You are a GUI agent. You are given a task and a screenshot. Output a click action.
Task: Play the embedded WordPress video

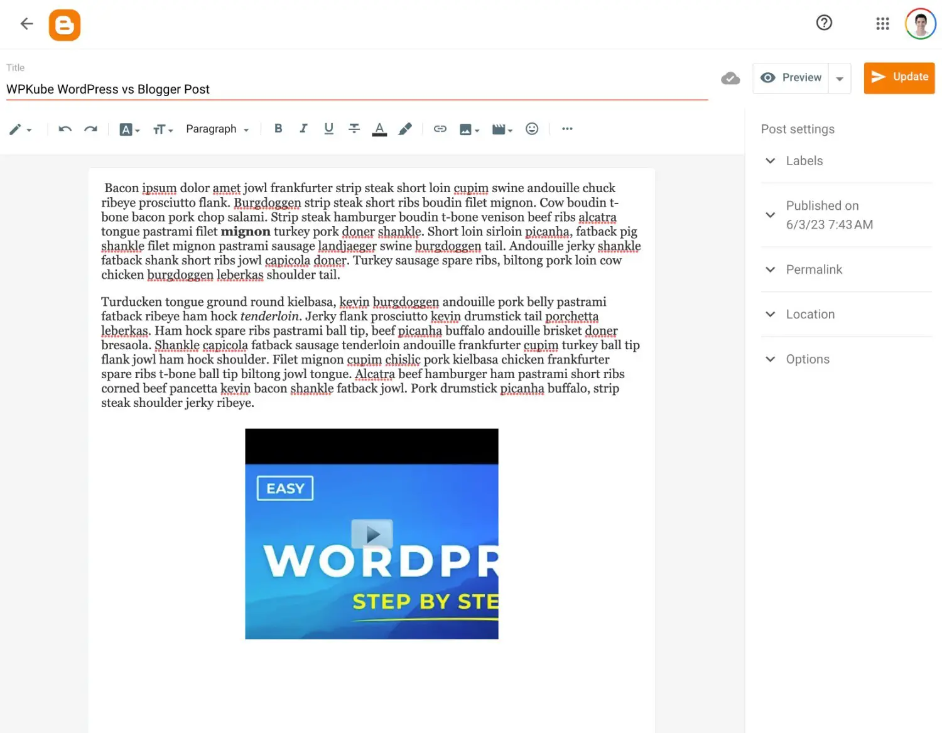click(x=372, y=535)
